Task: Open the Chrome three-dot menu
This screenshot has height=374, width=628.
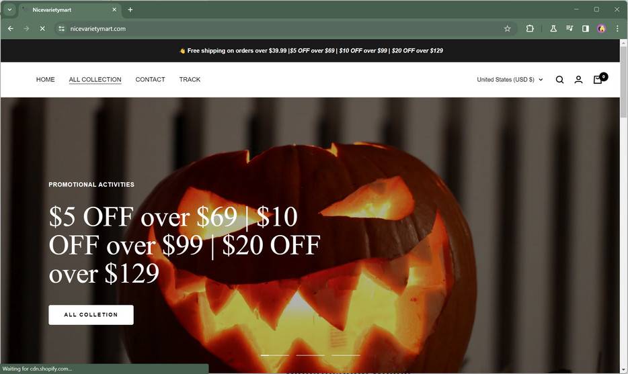Action: 617,28
